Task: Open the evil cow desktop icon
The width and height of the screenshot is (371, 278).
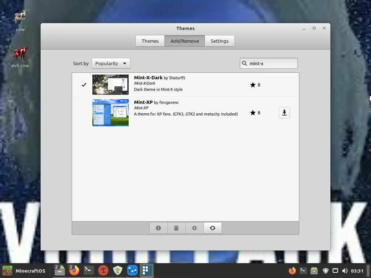Action: tap(20, 57)
